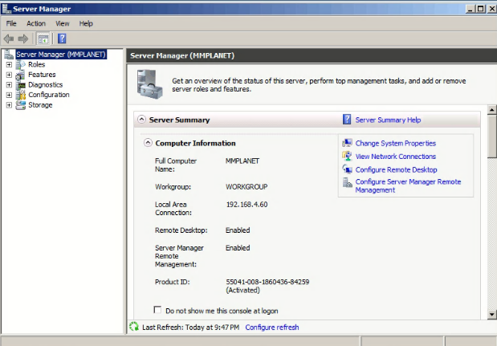The image size is (497, 346).
Task: Open the View menu
Action: [x=63, y=23]
